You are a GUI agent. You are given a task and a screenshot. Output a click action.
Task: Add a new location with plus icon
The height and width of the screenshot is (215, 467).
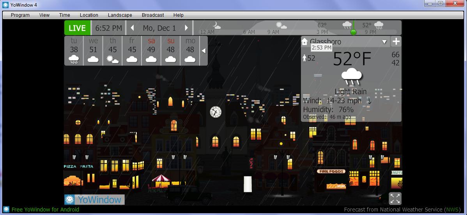pos(396,42)
